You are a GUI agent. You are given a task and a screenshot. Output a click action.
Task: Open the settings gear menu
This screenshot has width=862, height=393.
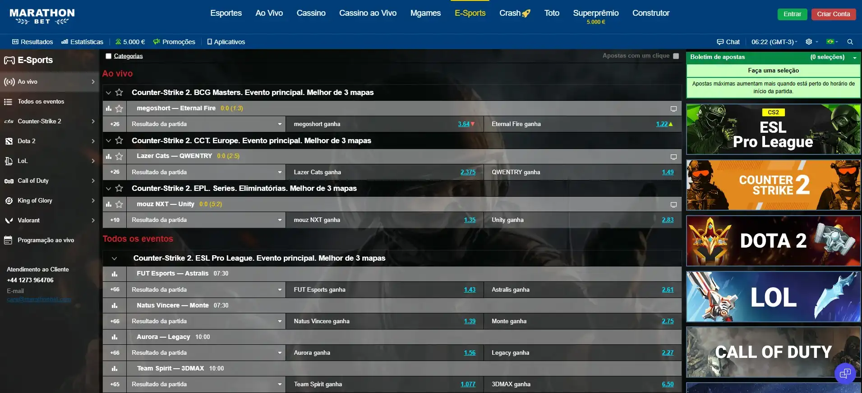click(809, 42)
